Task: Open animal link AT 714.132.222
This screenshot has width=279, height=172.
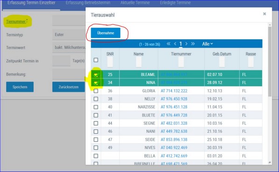Action: [174, 91]
